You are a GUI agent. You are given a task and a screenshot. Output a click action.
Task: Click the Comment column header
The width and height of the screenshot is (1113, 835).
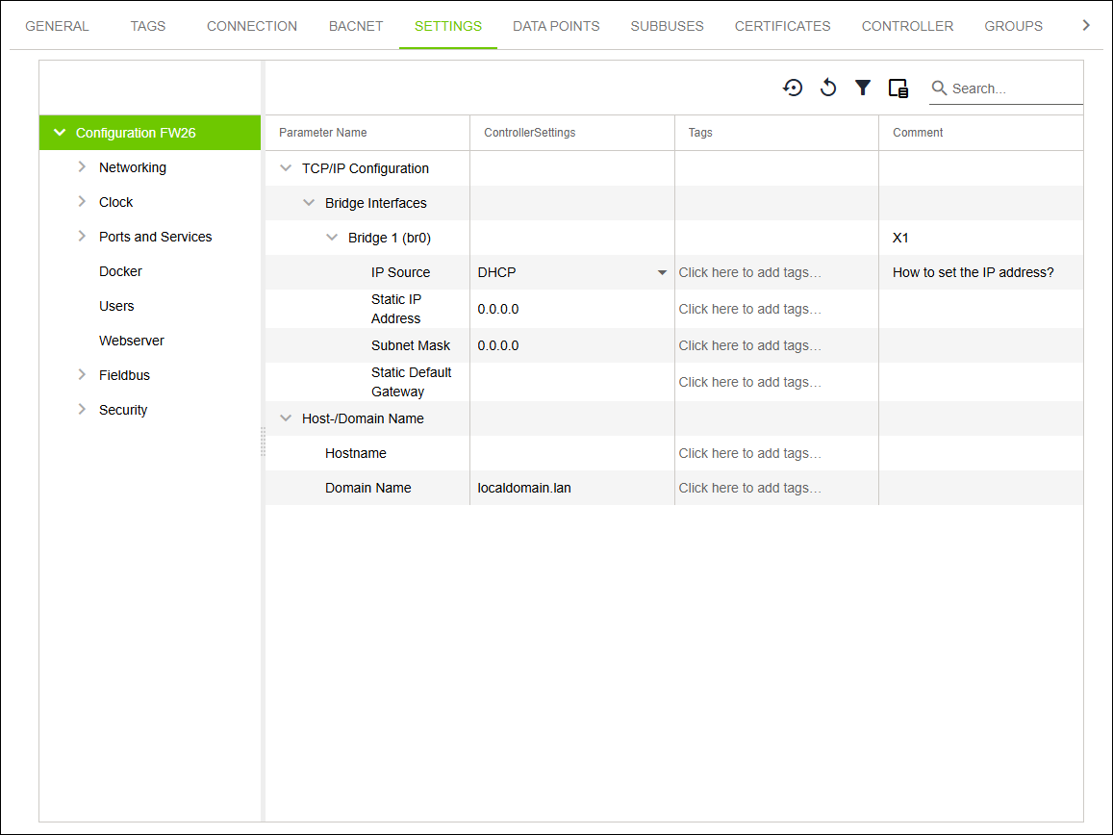[918, 133]
